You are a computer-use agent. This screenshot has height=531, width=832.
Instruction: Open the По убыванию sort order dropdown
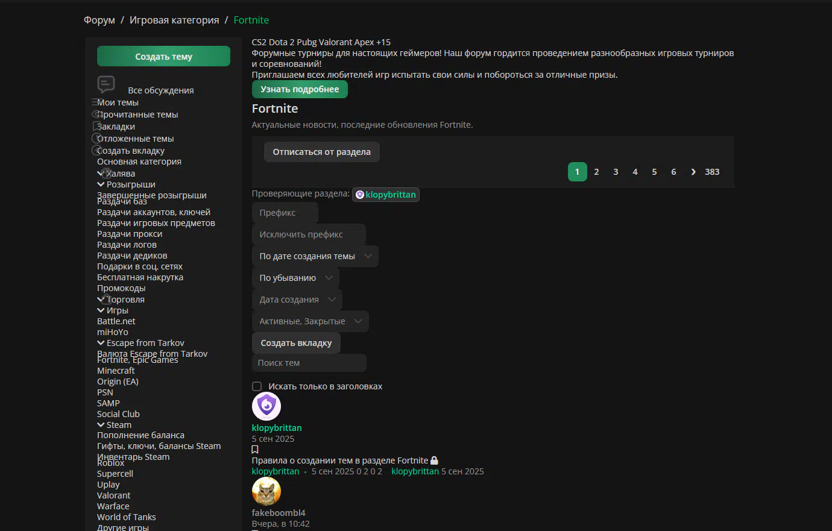[295, 278]
